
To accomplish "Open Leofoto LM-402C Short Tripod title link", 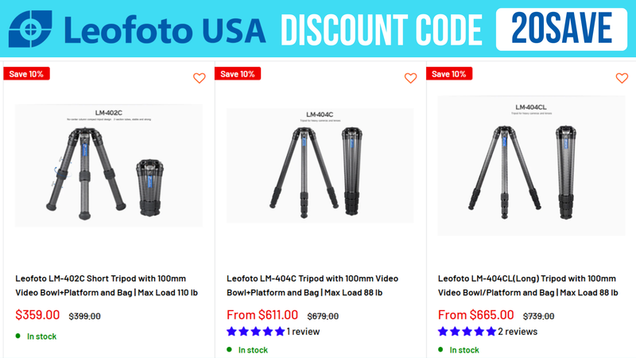I will coord(107,286).
